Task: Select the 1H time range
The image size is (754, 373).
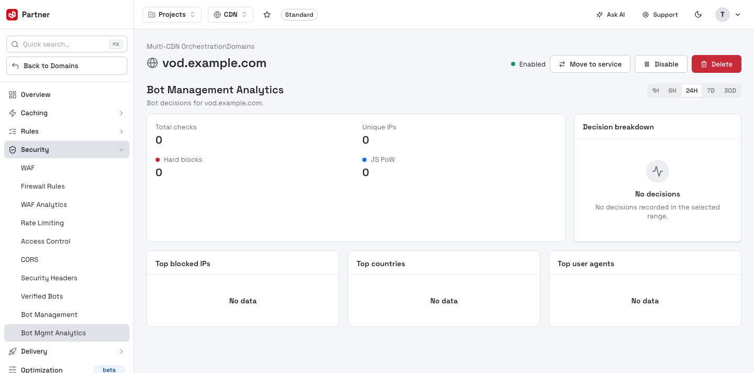Action: tap(656, 91)
